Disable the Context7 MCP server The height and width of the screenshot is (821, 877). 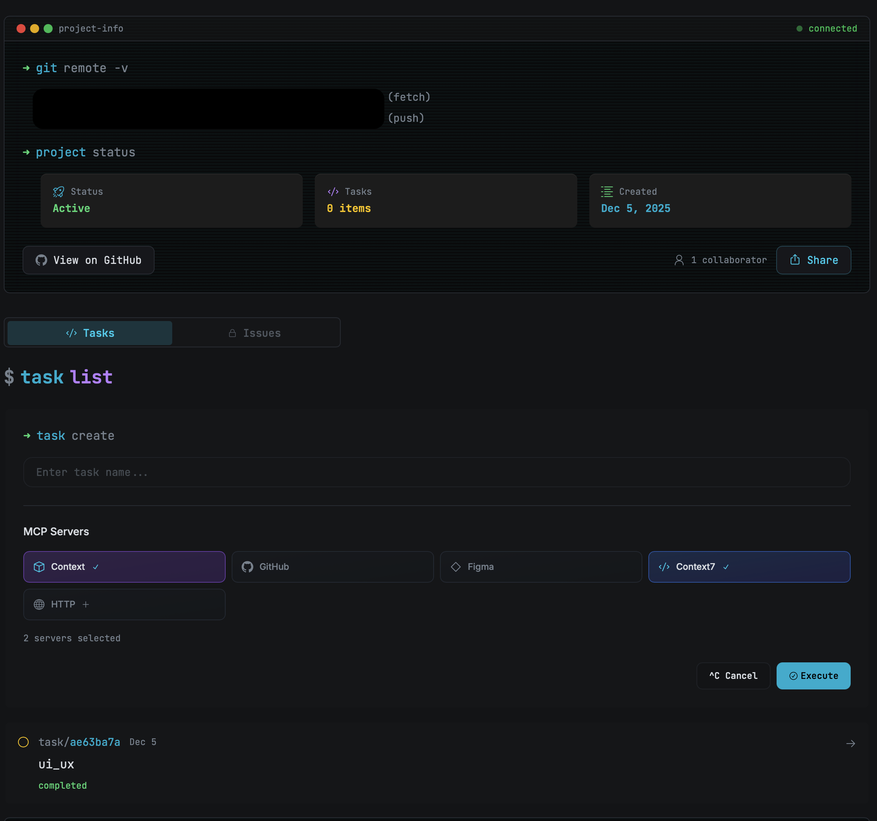[749, 567]
